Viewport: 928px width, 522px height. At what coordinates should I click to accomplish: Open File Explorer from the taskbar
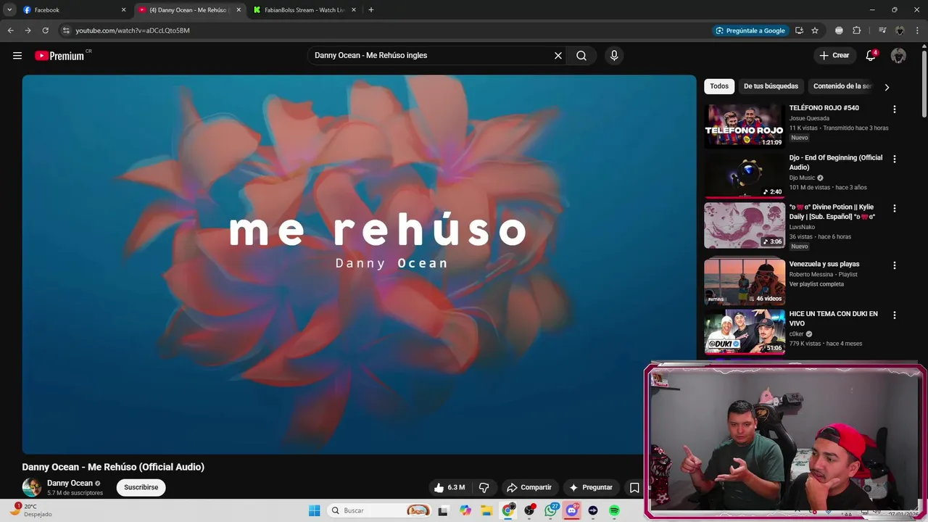(486, 510)
